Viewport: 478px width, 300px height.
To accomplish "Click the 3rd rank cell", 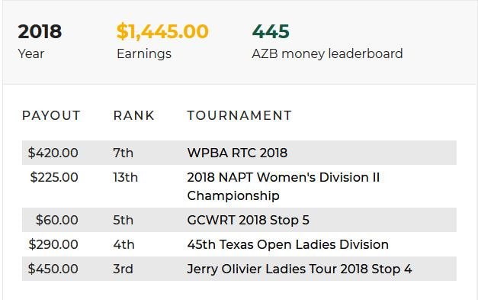I will click(124, 269).
